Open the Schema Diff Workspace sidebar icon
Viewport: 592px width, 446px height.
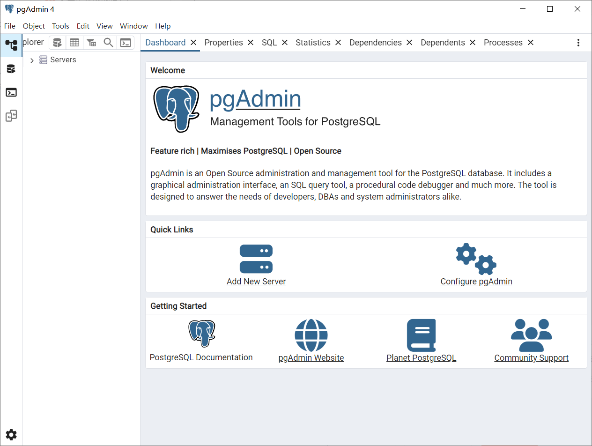point(11,116)
